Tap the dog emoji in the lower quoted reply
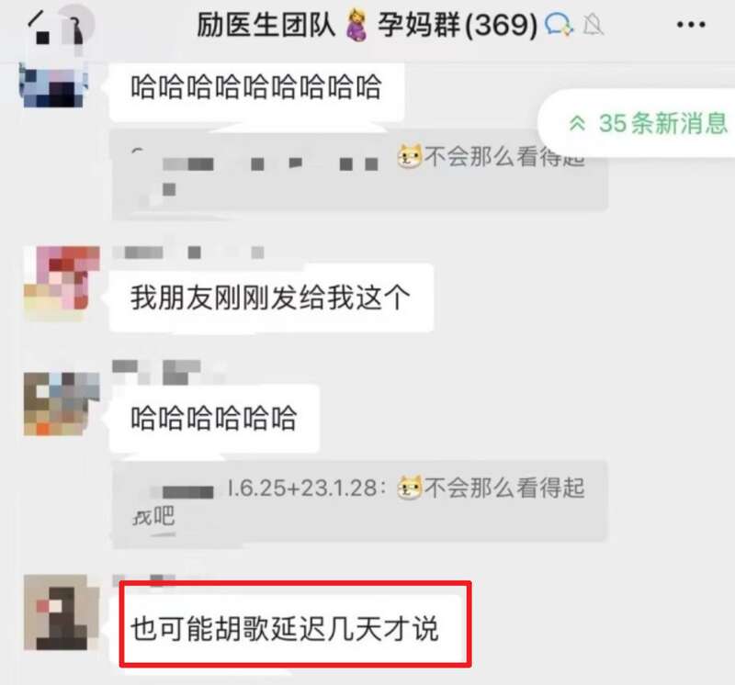This screenshot has height=685, width=735. click(410, 488)
